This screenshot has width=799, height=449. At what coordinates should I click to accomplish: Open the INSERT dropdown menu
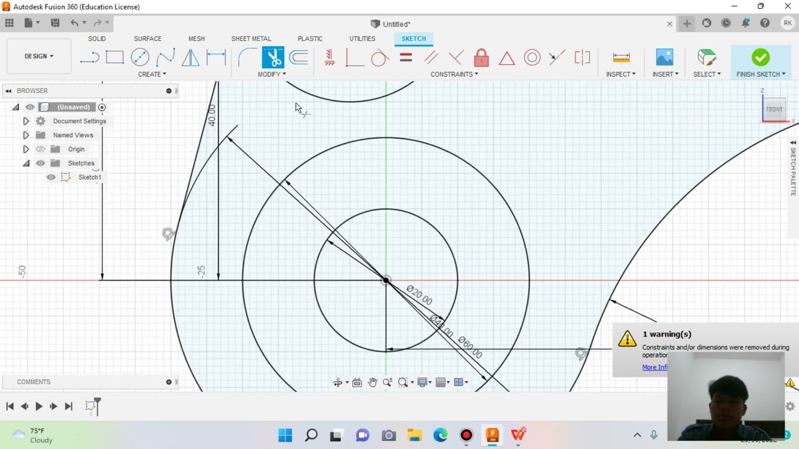point(665,74)
